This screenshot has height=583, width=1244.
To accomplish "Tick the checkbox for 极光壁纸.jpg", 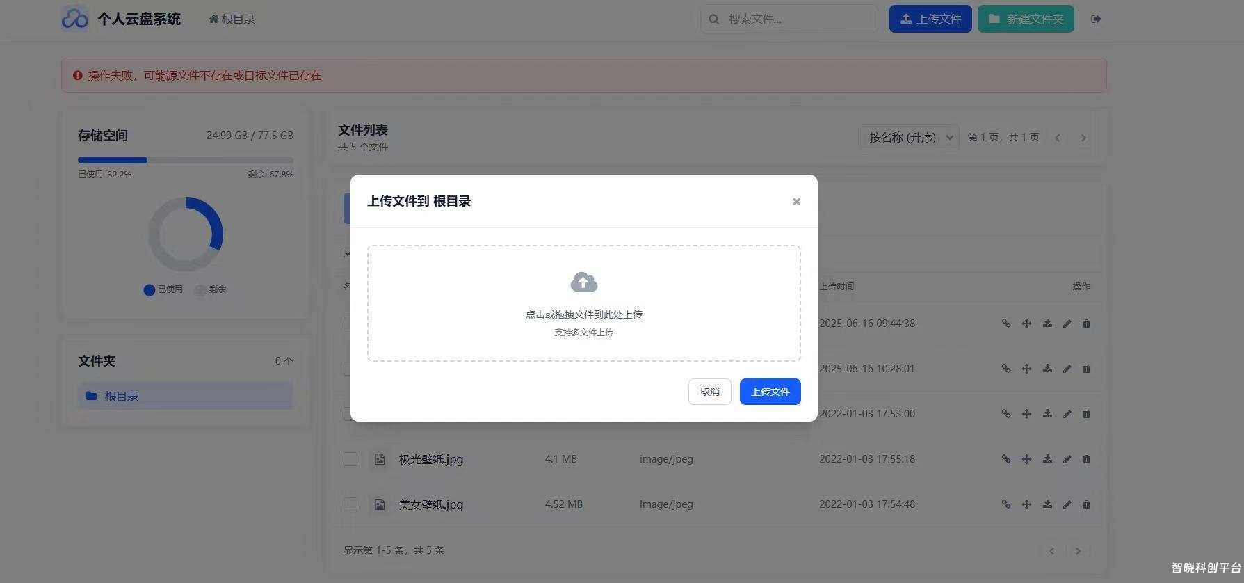I will pos(350,459).
